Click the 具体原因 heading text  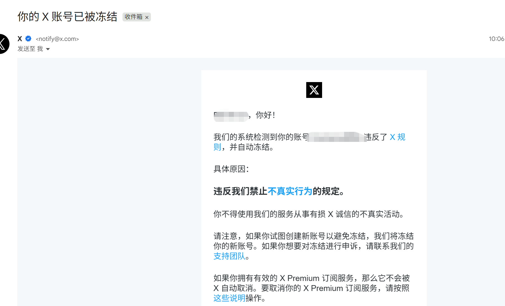pyautogui.click(x=231, y=169)
